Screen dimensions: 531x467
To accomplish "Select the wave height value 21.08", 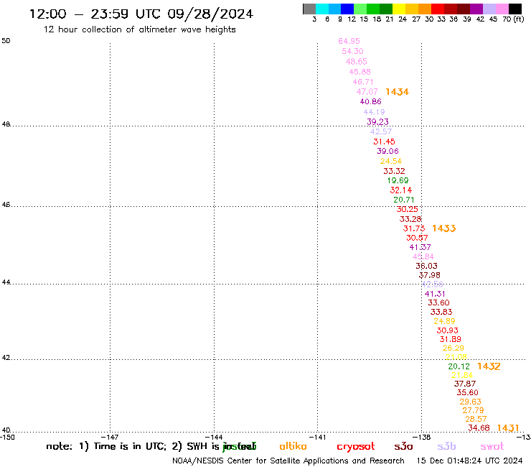I will pos(456,357).
